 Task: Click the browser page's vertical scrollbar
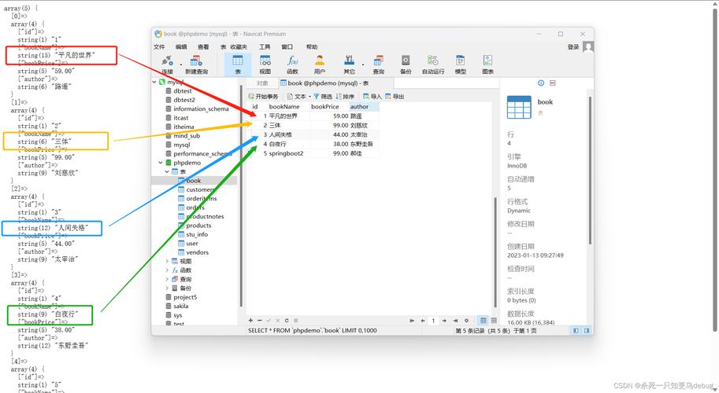coord(715,169)
